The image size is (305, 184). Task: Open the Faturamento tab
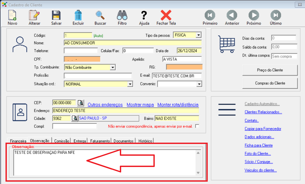(100, 141)
